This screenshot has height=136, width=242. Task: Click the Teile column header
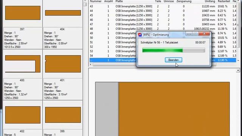click(x=158, y=1)
